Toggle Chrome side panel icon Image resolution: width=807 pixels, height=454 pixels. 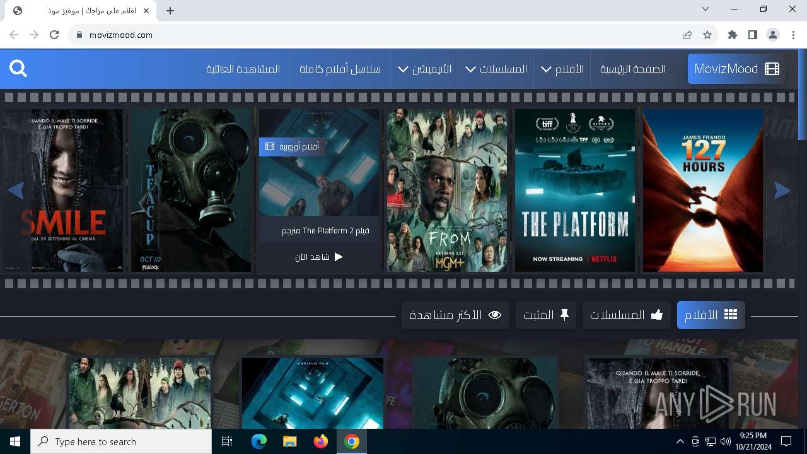coord(753,35)
